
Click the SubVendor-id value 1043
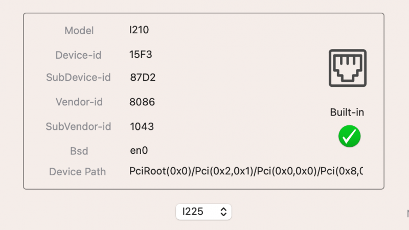coord(142,126)
